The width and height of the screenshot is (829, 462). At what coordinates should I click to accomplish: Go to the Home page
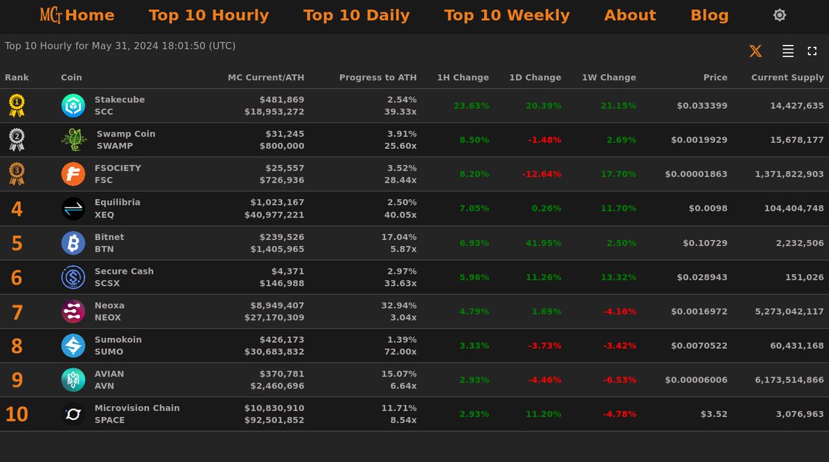tap(90, 15)
